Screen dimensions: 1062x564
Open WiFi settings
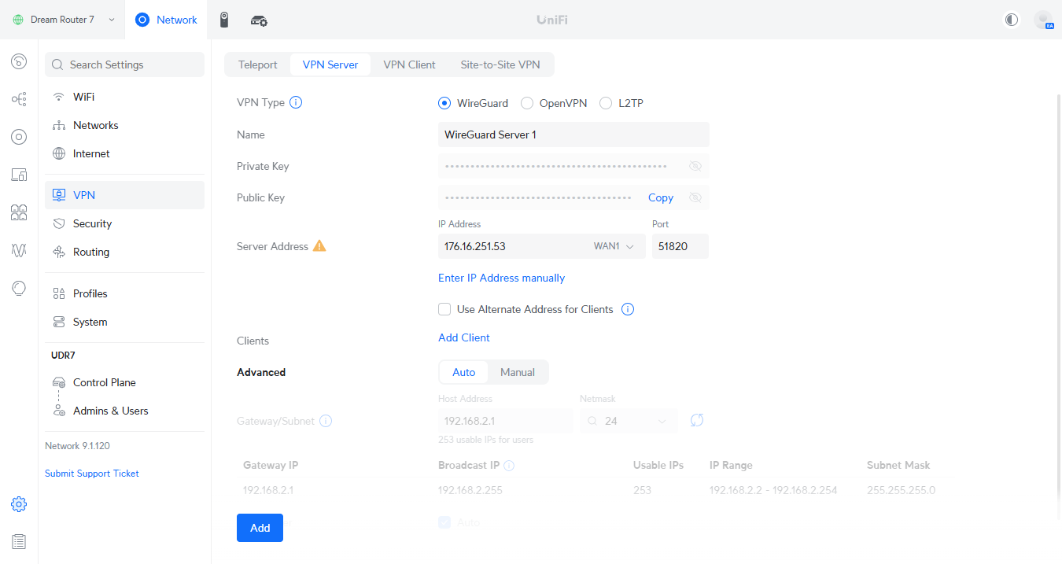click(124, 97)
